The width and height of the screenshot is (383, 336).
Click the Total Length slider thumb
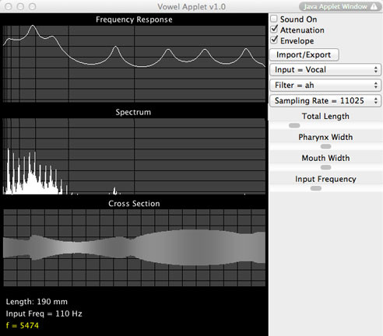point(294,125)
